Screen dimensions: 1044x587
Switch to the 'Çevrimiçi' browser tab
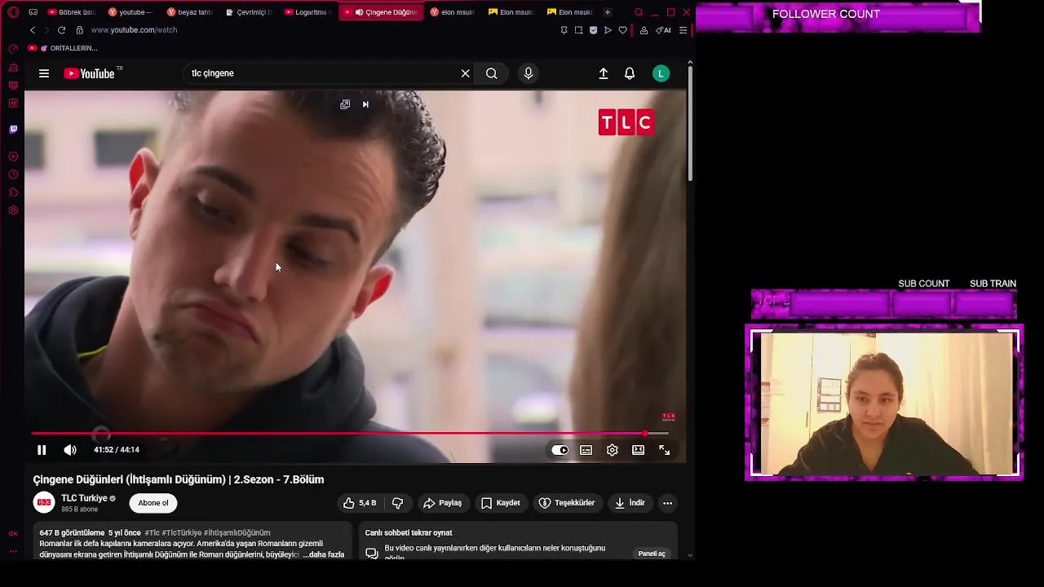point(250,12)
